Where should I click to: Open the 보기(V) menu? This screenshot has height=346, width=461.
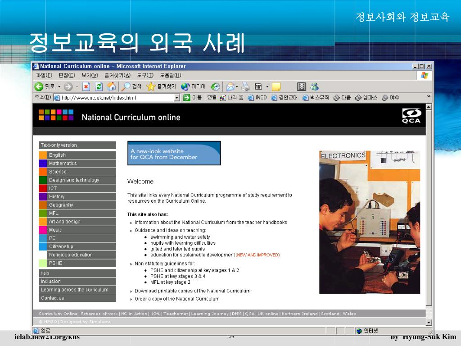pos(90,75)
